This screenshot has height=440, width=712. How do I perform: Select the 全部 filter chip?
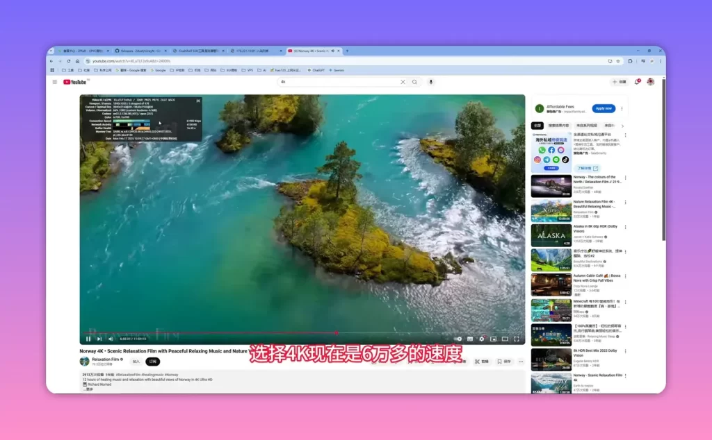pyautogui.click(x=537, y=126)
